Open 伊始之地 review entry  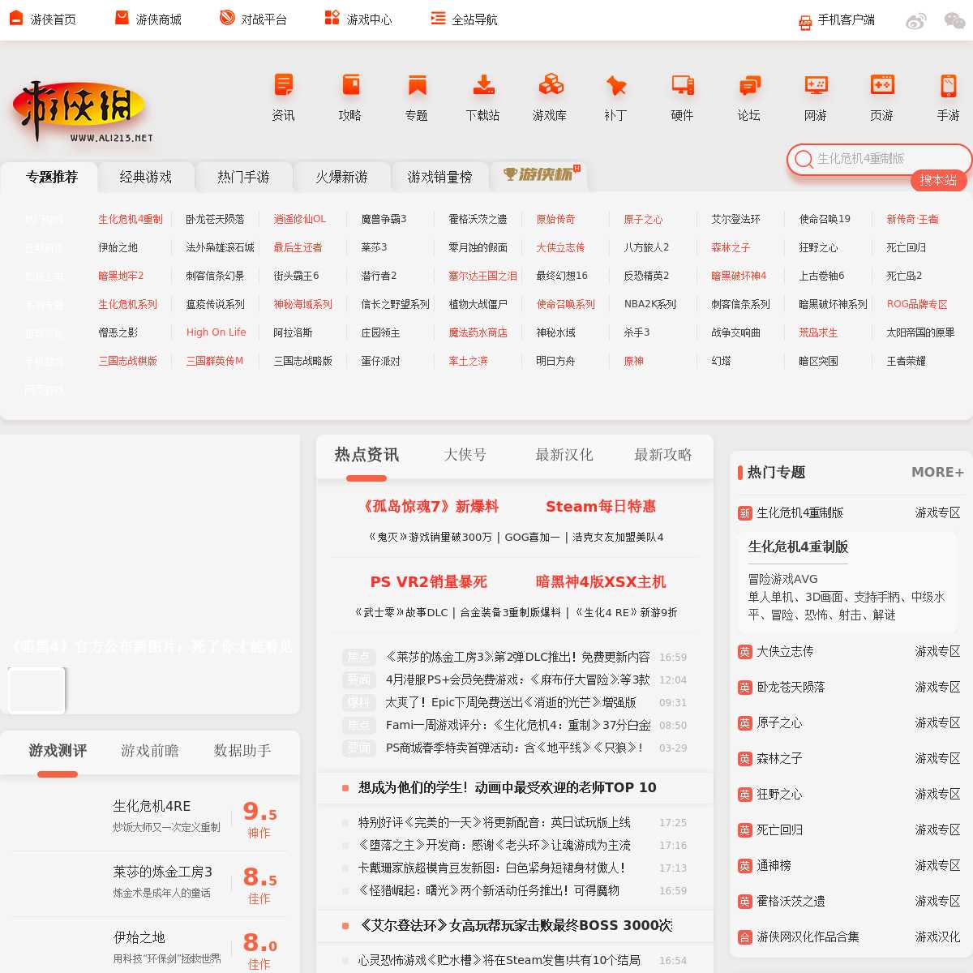coord(152,947)
